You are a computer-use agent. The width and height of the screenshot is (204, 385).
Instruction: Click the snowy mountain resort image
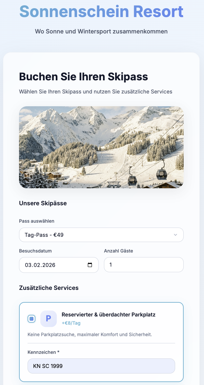pyautogui.click(x=101, y=147)
